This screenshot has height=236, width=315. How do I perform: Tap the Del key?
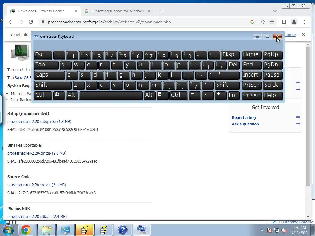233,65
